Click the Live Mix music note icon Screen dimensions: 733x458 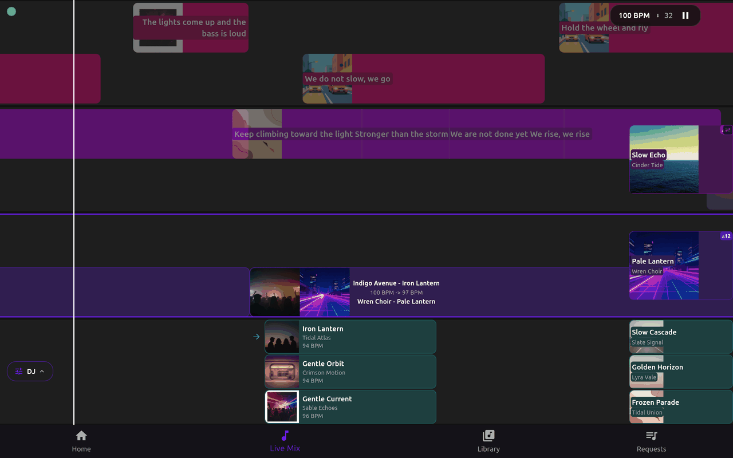[285, 436]
